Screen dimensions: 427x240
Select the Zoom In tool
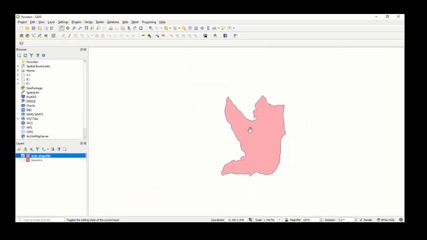74,28
